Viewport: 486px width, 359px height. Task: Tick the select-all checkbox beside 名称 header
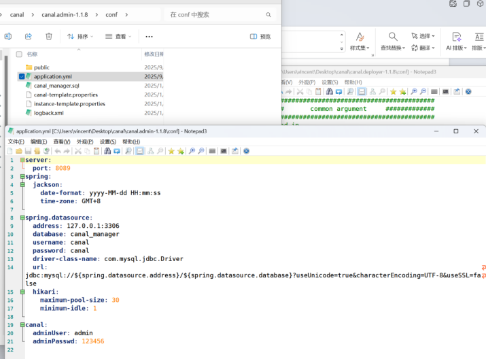pyautogui.click(x=19, y=54)
